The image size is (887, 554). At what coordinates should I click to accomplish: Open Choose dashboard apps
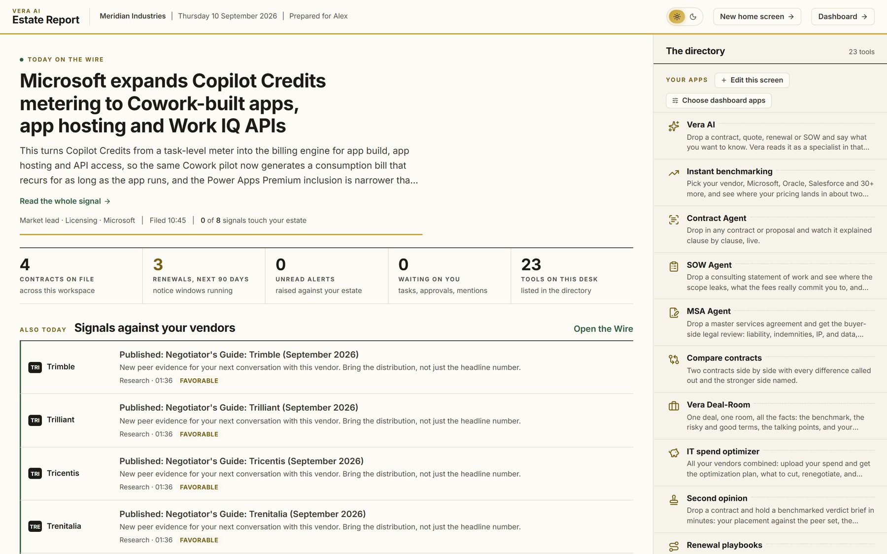pyautogui.click(x=718, y=100)
